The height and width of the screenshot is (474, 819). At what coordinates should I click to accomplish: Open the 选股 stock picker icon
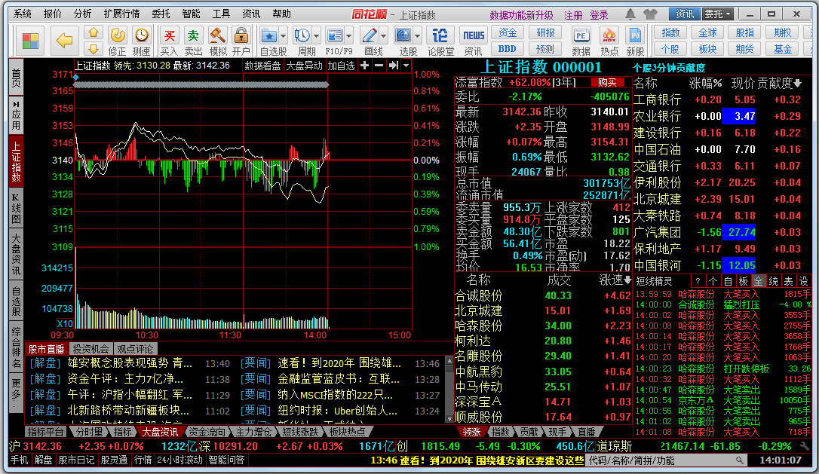(x=403, y=35)
